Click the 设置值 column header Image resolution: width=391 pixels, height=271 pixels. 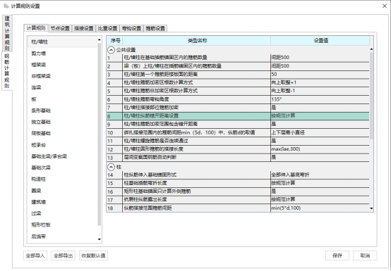[320, 41]
